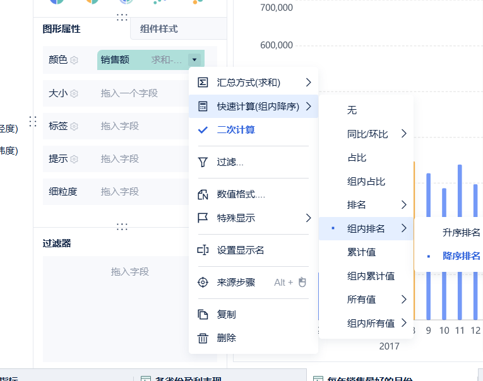483x381 pixels.
Task: Select 组内占比 quick calculation
Action: (x=366, y=181)
